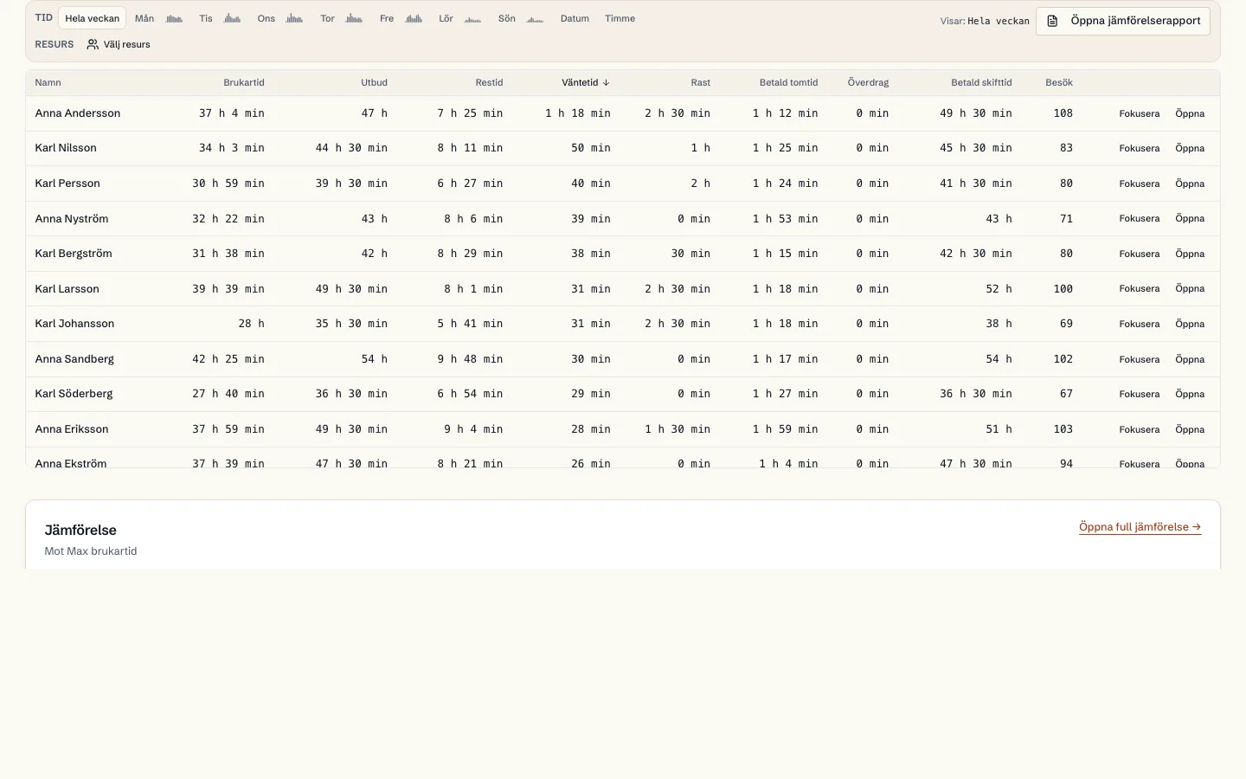Click the sort arrow next to Väntetid
The height and width of the screenshot is (779, 1246).
click(x=607, y=83)
